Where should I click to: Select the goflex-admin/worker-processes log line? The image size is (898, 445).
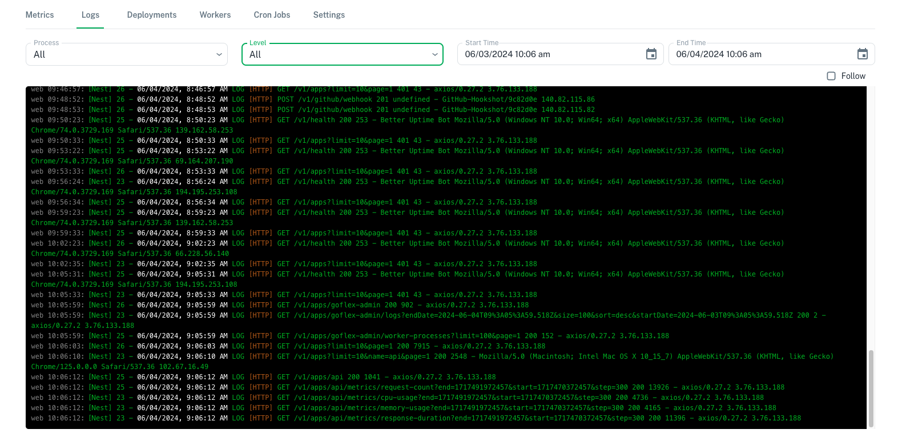click(350, 336)
